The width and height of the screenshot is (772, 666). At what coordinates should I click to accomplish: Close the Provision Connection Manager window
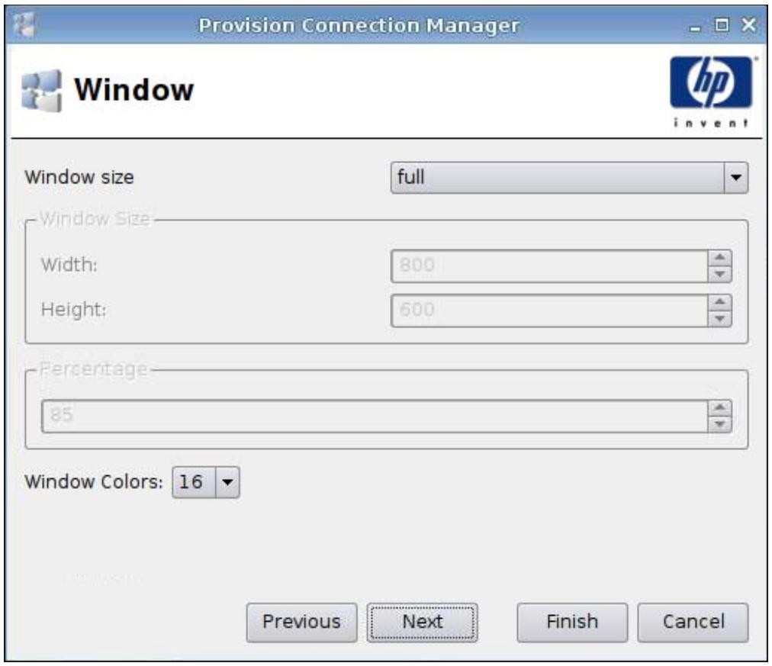pyautogui.click(x=749, y=24)
